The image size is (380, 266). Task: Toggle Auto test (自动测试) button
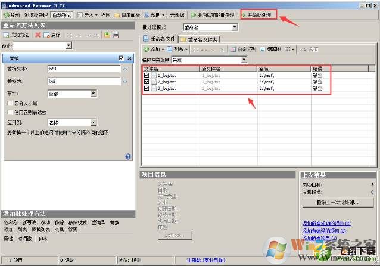(x=62, y=15)
